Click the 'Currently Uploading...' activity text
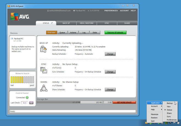This screenshot has width=181, height=126. pos(73,43)
